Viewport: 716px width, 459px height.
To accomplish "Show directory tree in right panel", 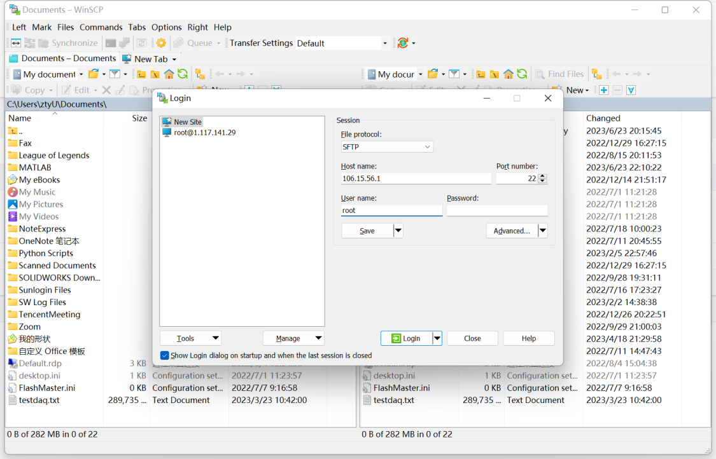I will pyautogui.click(x=596, y=74).
